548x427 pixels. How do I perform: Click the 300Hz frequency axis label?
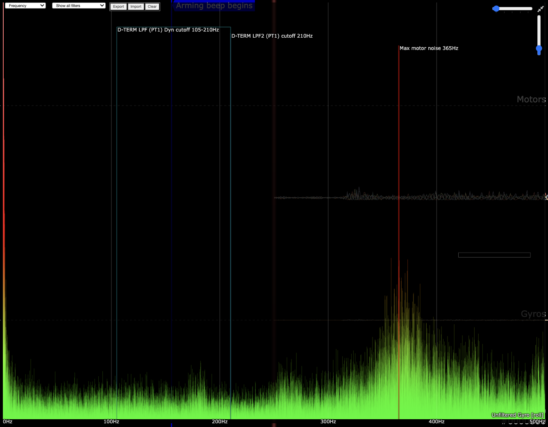328,422
